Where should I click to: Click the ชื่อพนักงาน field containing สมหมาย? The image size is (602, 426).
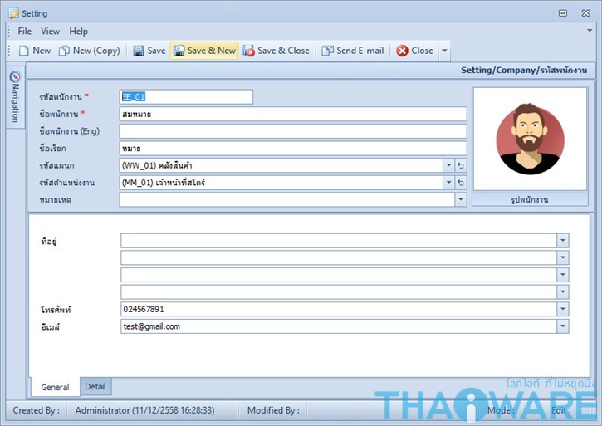pyautogui.click(x=293, y=114)
